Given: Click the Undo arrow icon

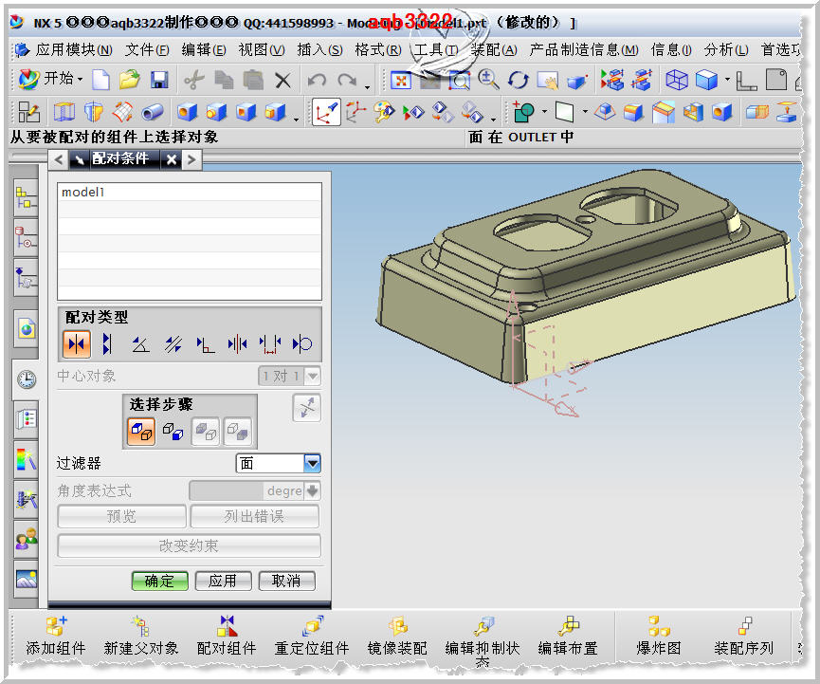Looking at the screenshot, I should pyautogui.click(x=317, y=81).
